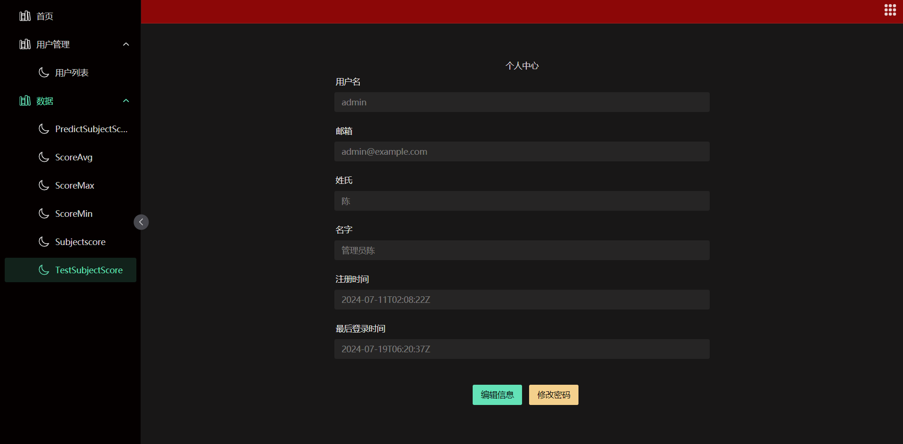Collapse the sidebar with the round arrow button
Screen dimensions: 903x444
click(141, 222)
